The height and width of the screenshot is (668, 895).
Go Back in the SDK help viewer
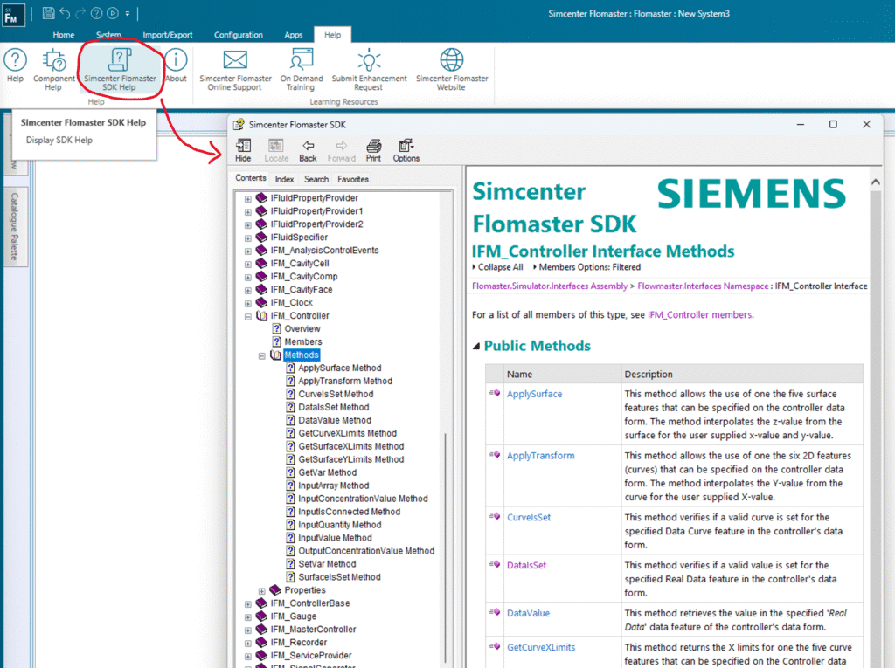308,150
